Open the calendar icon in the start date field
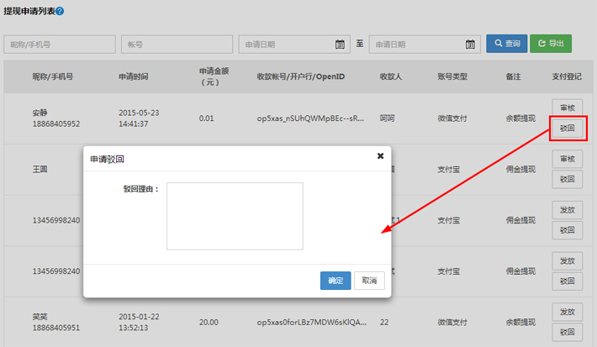Screen dimensions: 597x347 (x=341, y=44)
